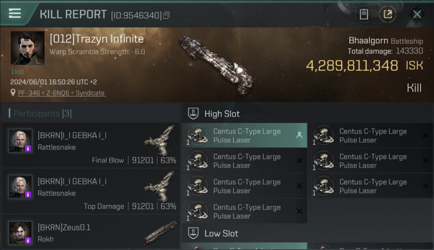This screenshot has width=434, height=250.
Task: Select the Low Slot section icon
Action: [193, 233]
